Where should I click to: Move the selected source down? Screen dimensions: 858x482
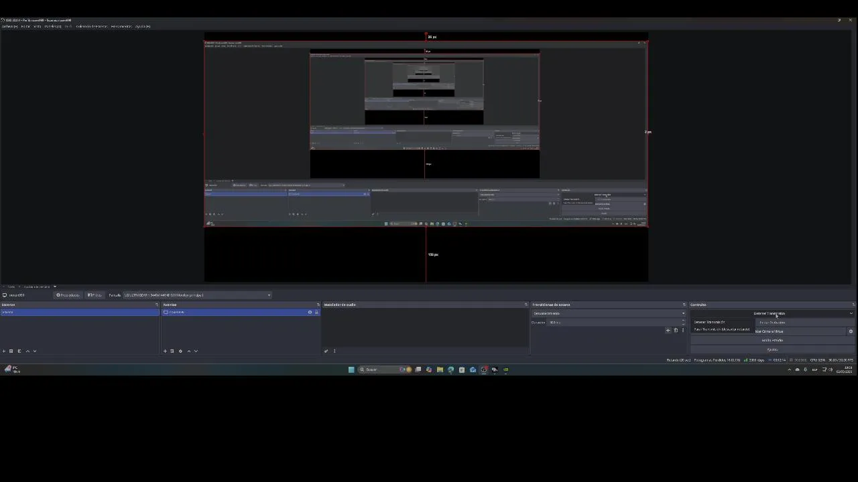196,351
